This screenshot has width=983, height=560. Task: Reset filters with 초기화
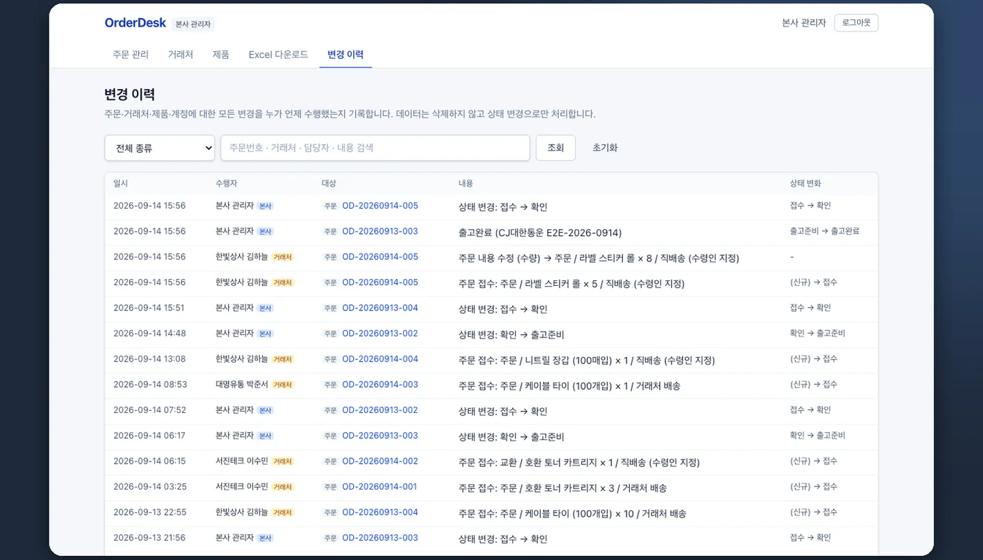tap(605, 148)
